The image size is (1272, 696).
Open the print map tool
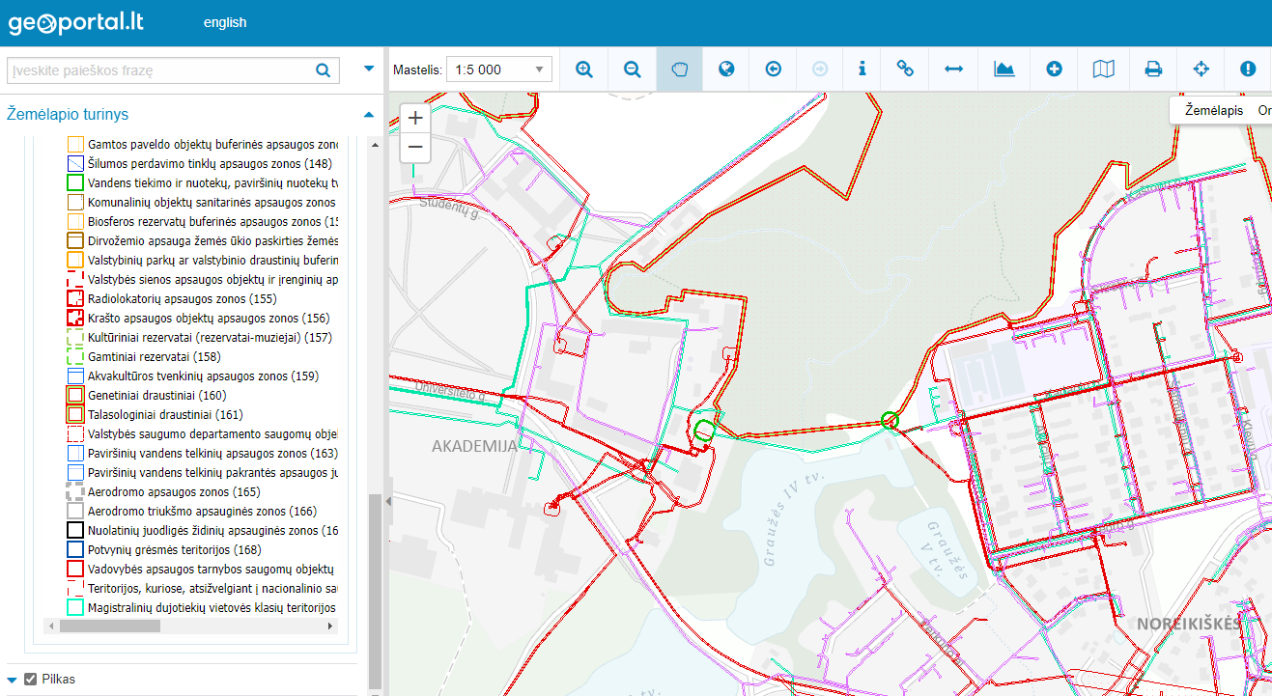(1153, 70)
